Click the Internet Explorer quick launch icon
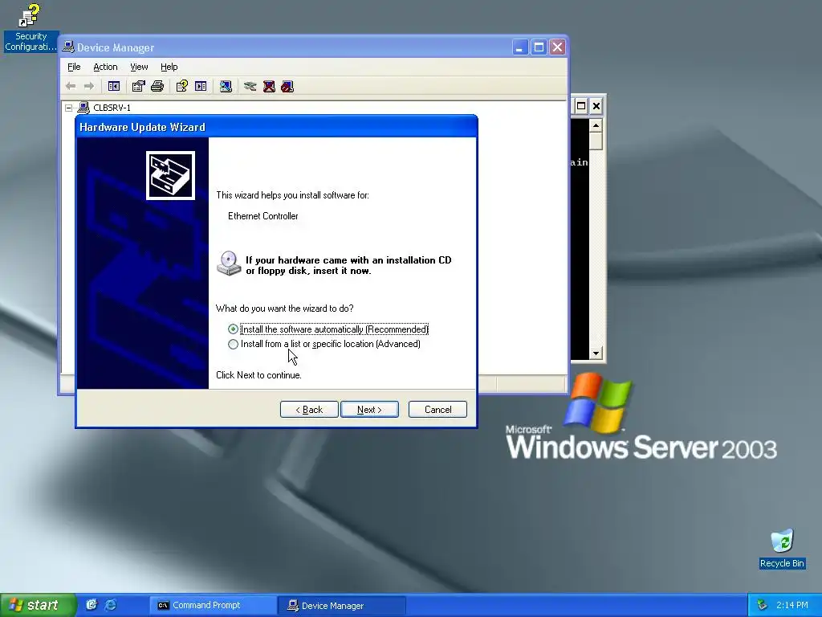This screenshot has height=617, width=822. 111,605
